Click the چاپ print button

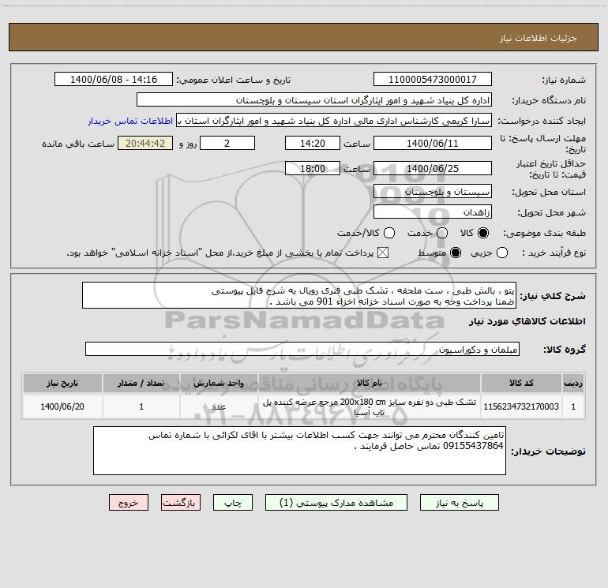point(233,503)
